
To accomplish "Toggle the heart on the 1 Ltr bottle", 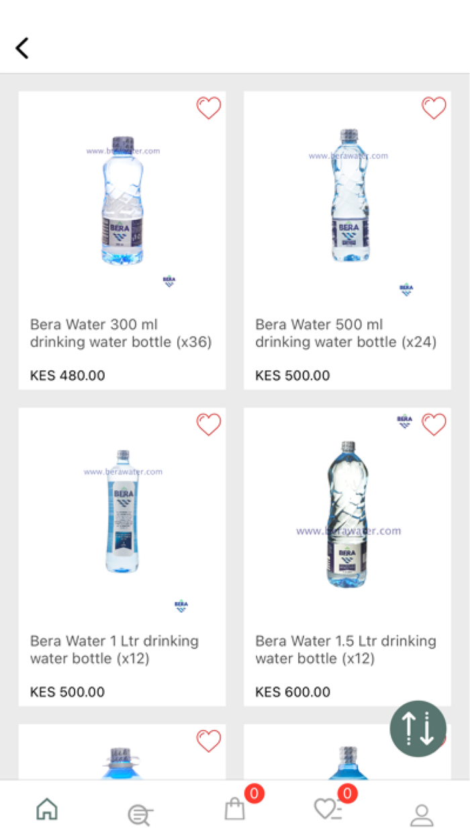I will tap(209, 424).
